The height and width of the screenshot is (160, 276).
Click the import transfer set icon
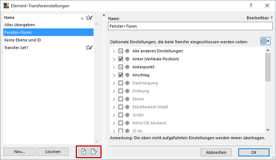point(83,152)
